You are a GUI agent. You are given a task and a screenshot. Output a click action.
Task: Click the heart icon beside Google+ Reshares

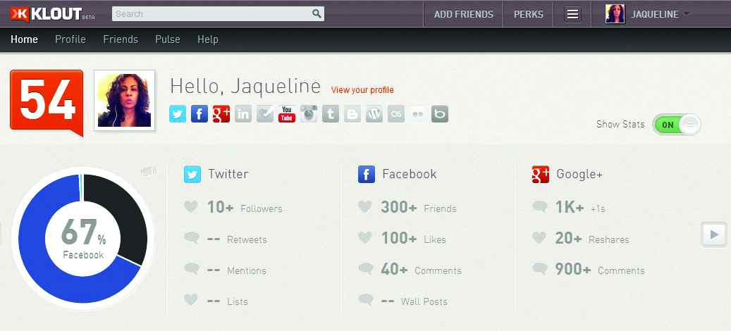pos(539,238)
